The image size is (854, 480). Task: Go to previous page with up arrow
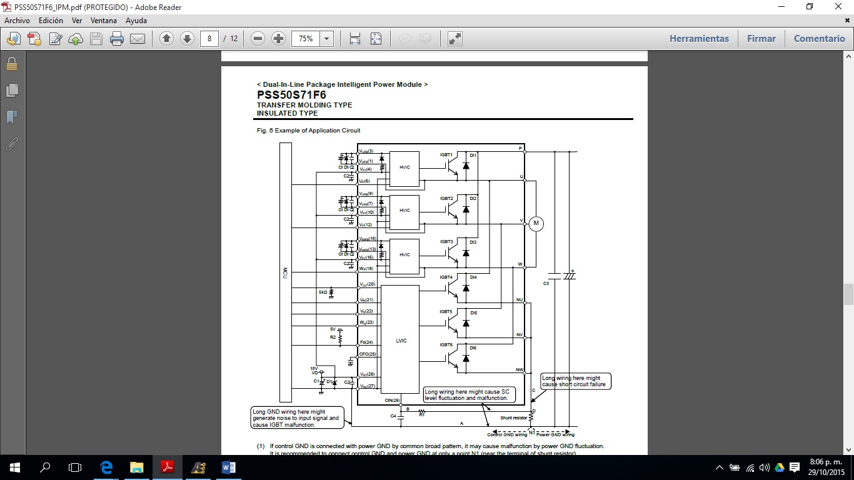point(166,39)
